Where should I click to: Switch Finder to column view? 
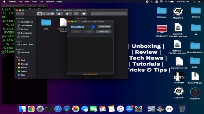pyautogui.click(x=48, y=14)
